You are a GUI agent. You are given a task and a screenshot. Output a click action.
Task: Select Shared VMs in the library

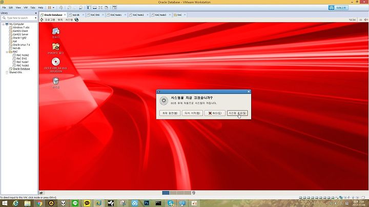point(15,72)
